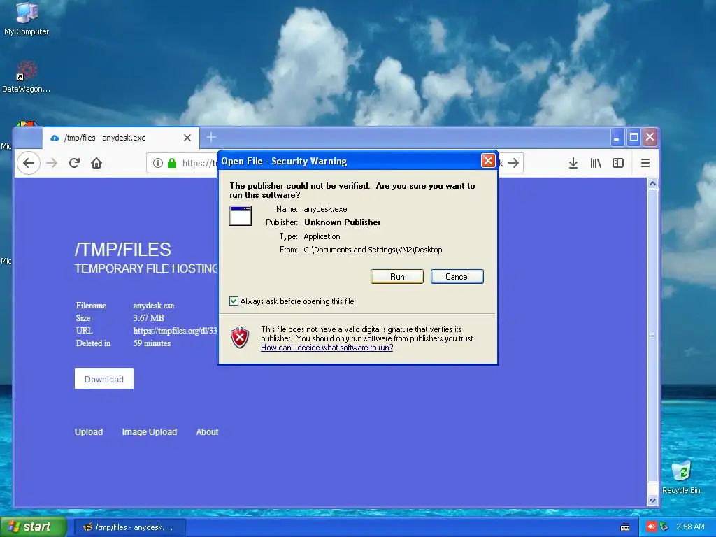Image resolution: width=716 pixels, height=537 pixels.
Task: Open the Image Upload link
Action: pos(150,432)
